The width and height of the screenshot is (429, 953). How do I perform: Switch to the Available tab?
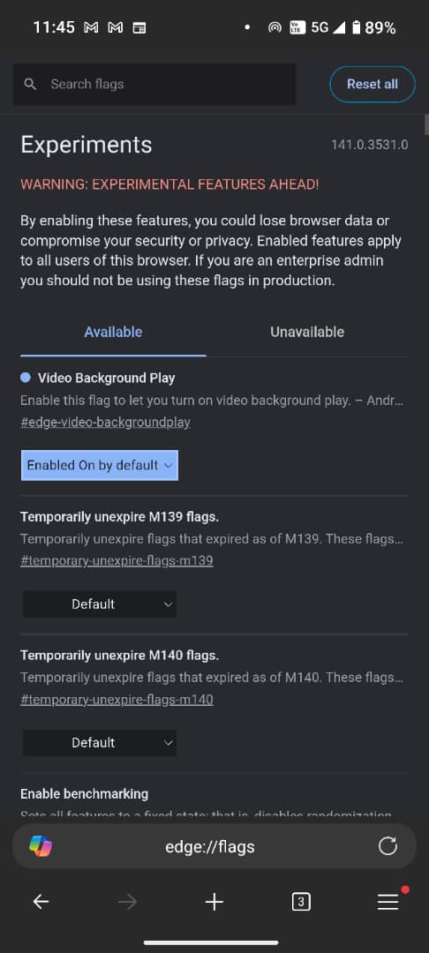pos(113,332)
